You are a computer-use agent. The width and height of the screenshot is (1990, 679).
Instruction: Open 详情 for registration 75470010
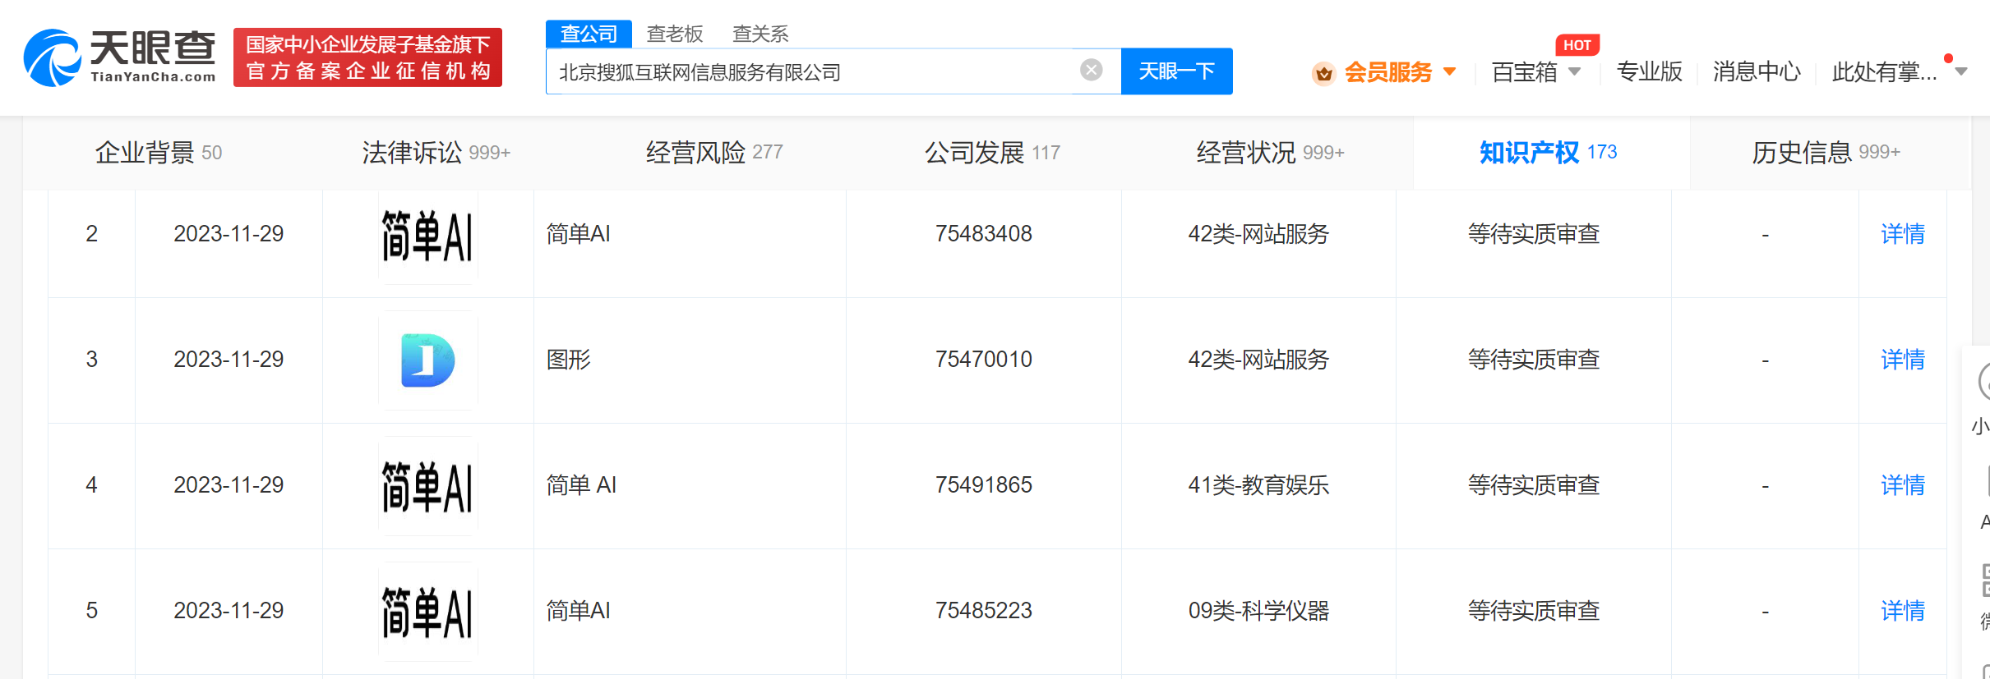(1903, 360)
